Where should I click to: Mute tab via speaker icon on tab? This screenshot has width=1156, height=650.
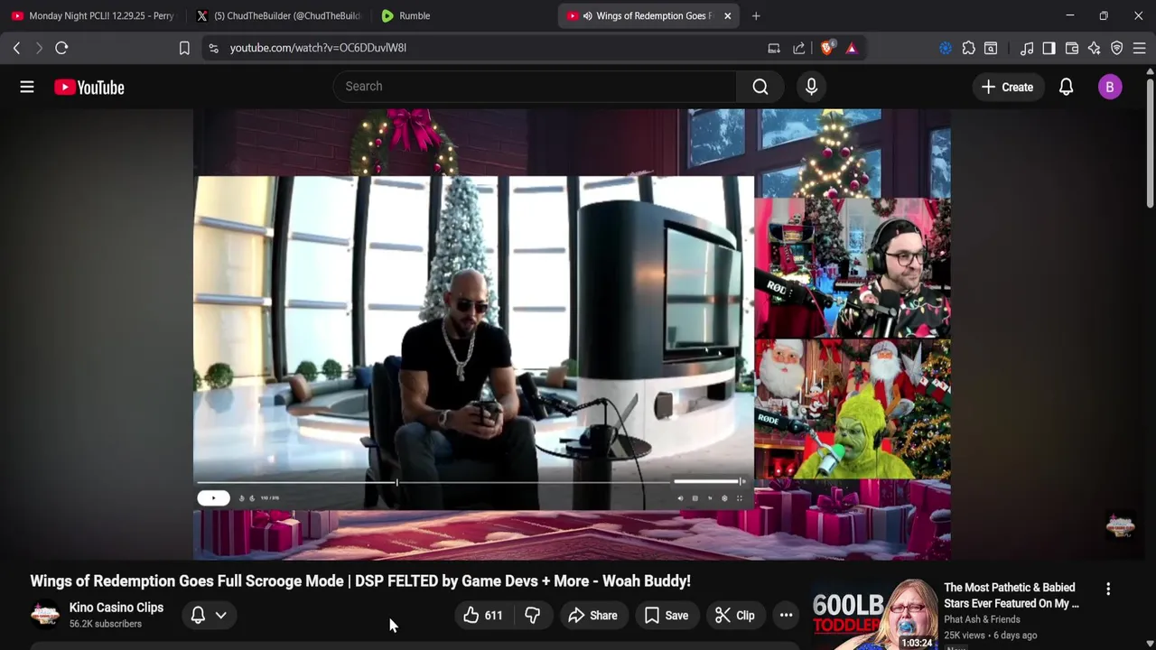588,15
